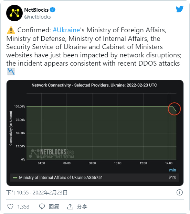The width and height of the screenshot is (190, 214).
Task: Like the tweet with heart icon
Action: tap(10, 206)
